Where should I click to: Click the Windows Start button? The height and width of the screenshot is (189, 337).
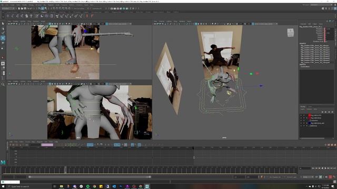[x=3, y=186]
